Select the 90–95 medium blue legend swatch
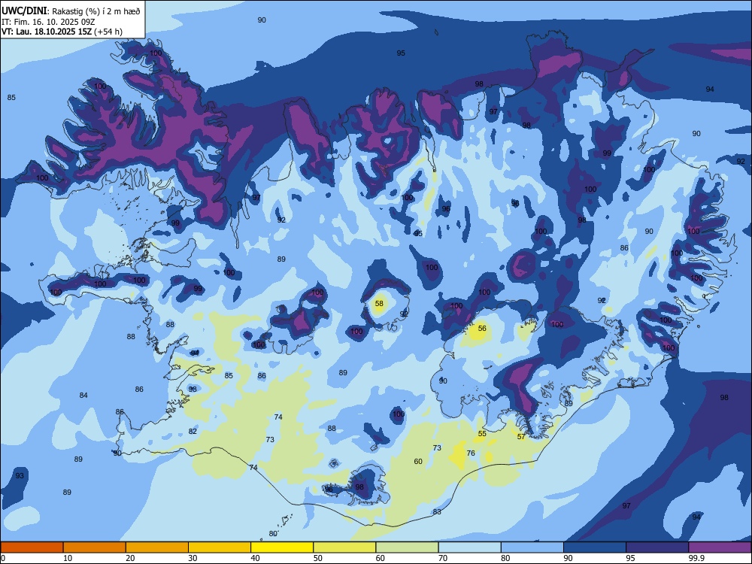Image resolution: width=752 pixels, height=564 pixels. [595, 547]
